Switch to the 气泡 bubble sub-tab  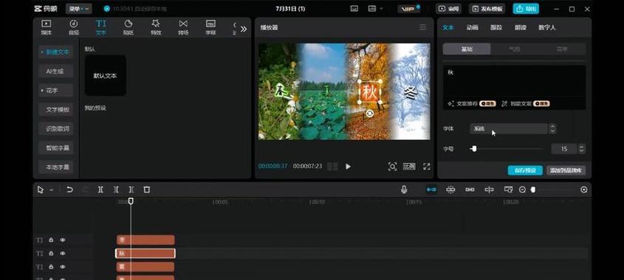pos(515,49)
